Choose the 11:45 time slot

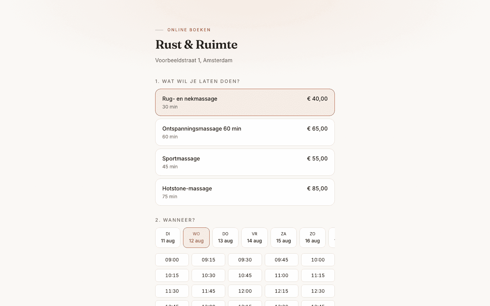click(208, 291)
